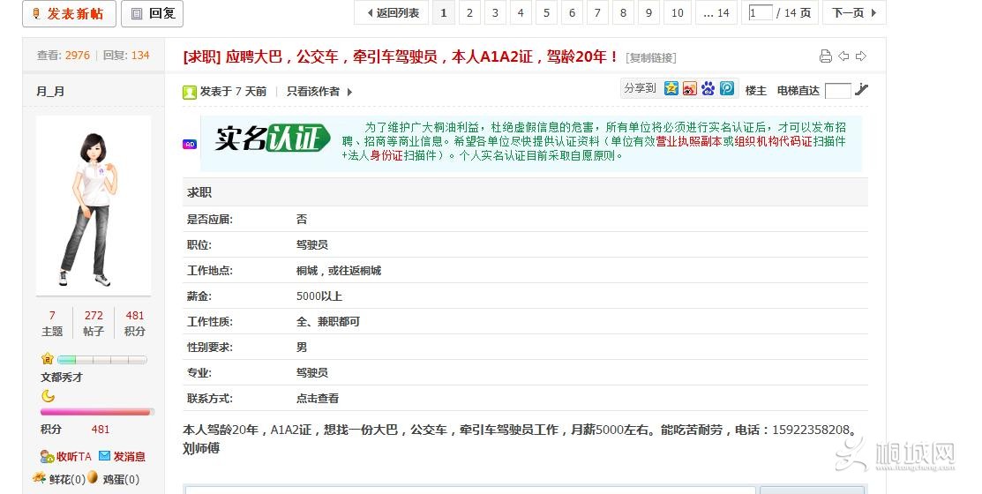Go to previous thread with left arrow
The width and height of the screenshot is (982, 494).
point(843,56)
